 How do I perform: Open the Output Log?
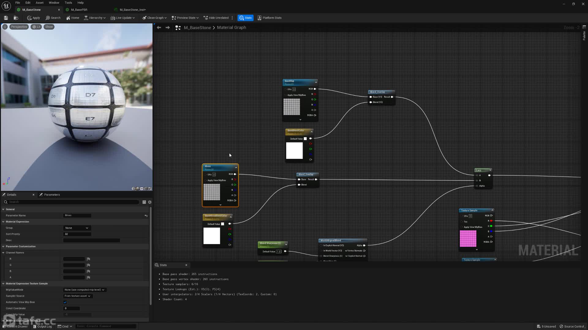point(42,326)
